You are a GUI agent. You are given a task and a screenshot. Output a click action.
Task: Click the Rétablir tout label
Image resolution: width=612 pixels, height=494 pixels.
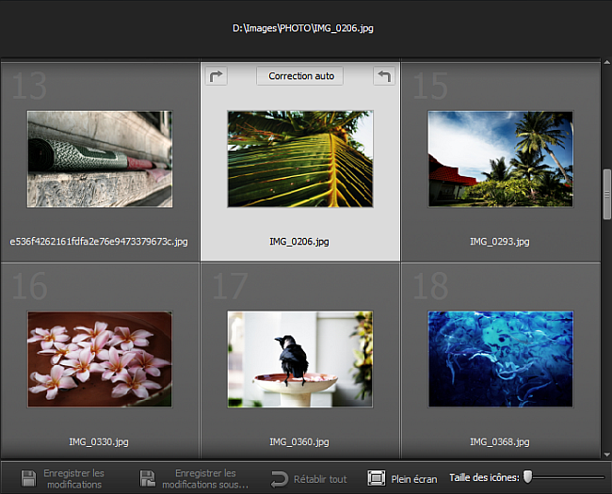pyautogui.click(x=320, y=479)
